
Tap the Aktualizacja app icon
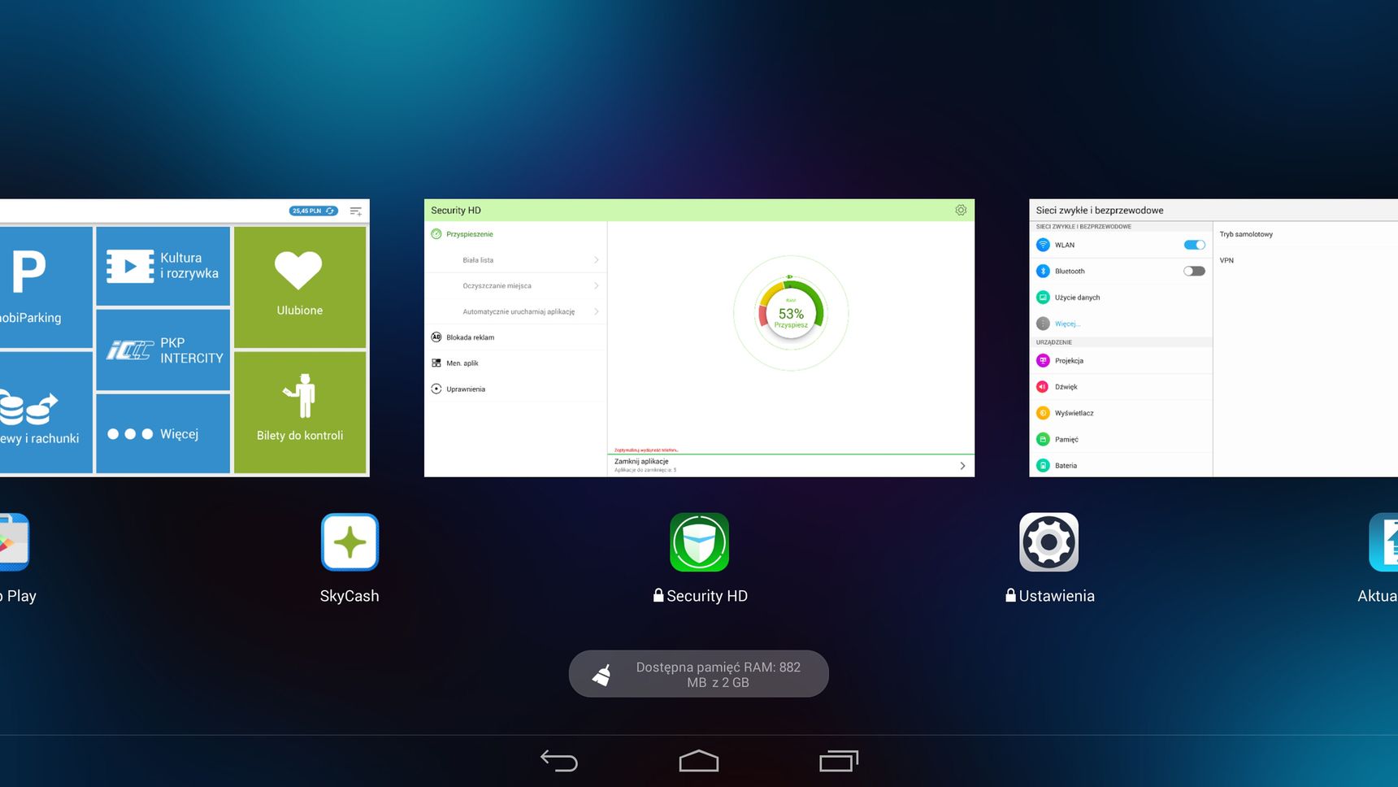1383,542
